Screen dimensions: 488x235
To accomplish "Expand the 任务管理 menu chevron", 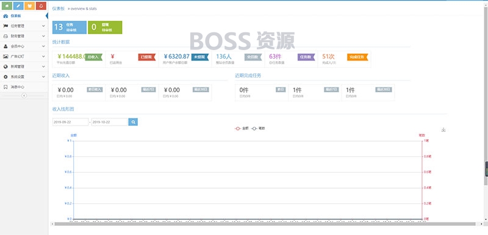I will pyautogui.click(x=43, y=26).
